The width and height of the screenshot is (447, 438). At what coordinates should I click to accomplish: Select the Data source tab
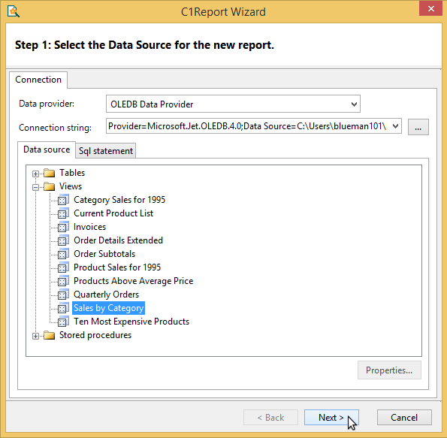[47, 150]
